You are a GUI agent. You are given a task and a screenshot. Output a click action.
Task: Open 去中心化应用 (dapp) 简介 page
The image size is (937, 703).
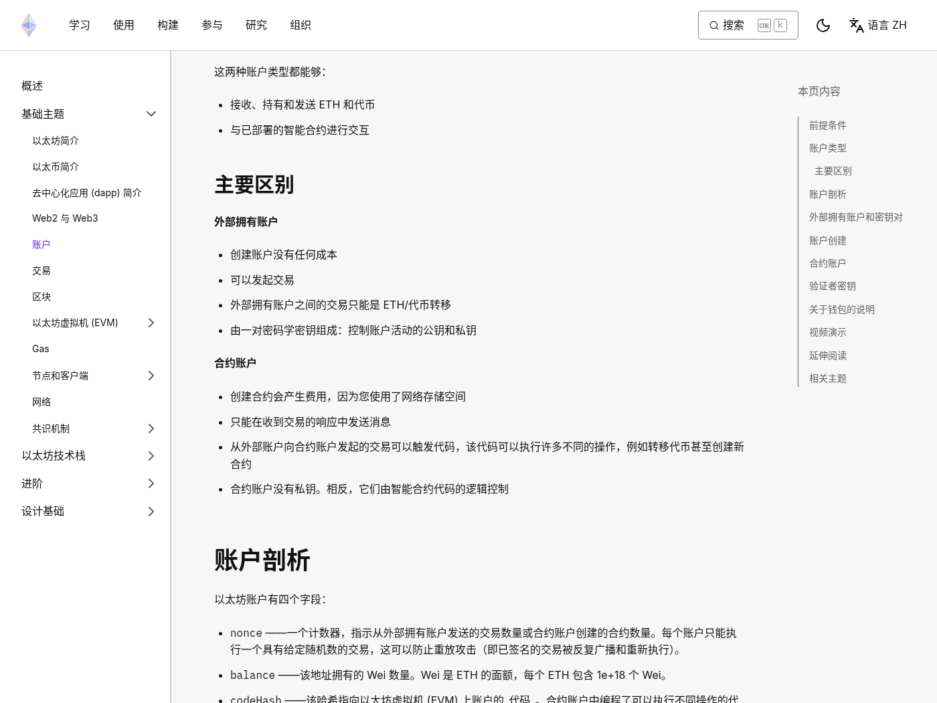87,193
